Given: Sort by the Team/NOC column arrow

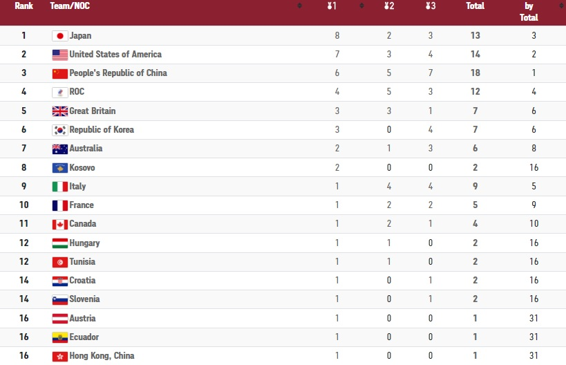Looking at the screenshot, I should [x=299, y=6].
